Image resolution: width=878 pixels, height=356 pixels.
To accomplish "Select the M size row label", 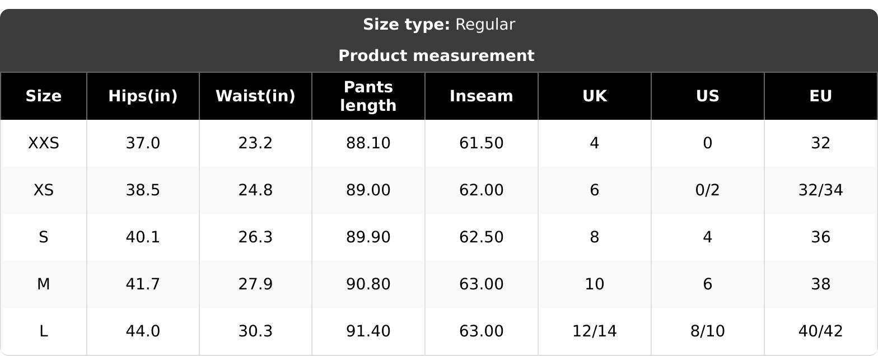I will (x=44, y=284).
